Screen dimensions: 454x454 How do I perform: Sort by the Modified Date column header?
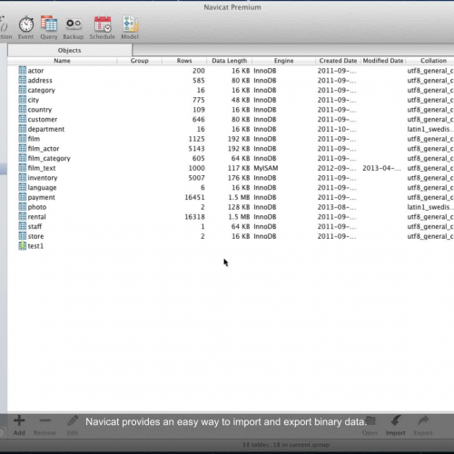pyautogui.click(x=383, y=61)
